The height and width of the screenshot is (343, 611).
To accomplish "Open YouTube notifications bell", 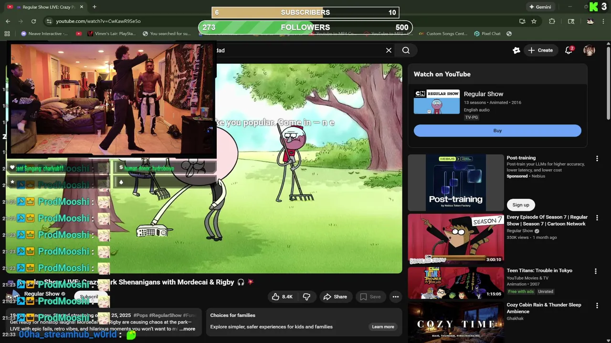I will [x=569, y=50].
